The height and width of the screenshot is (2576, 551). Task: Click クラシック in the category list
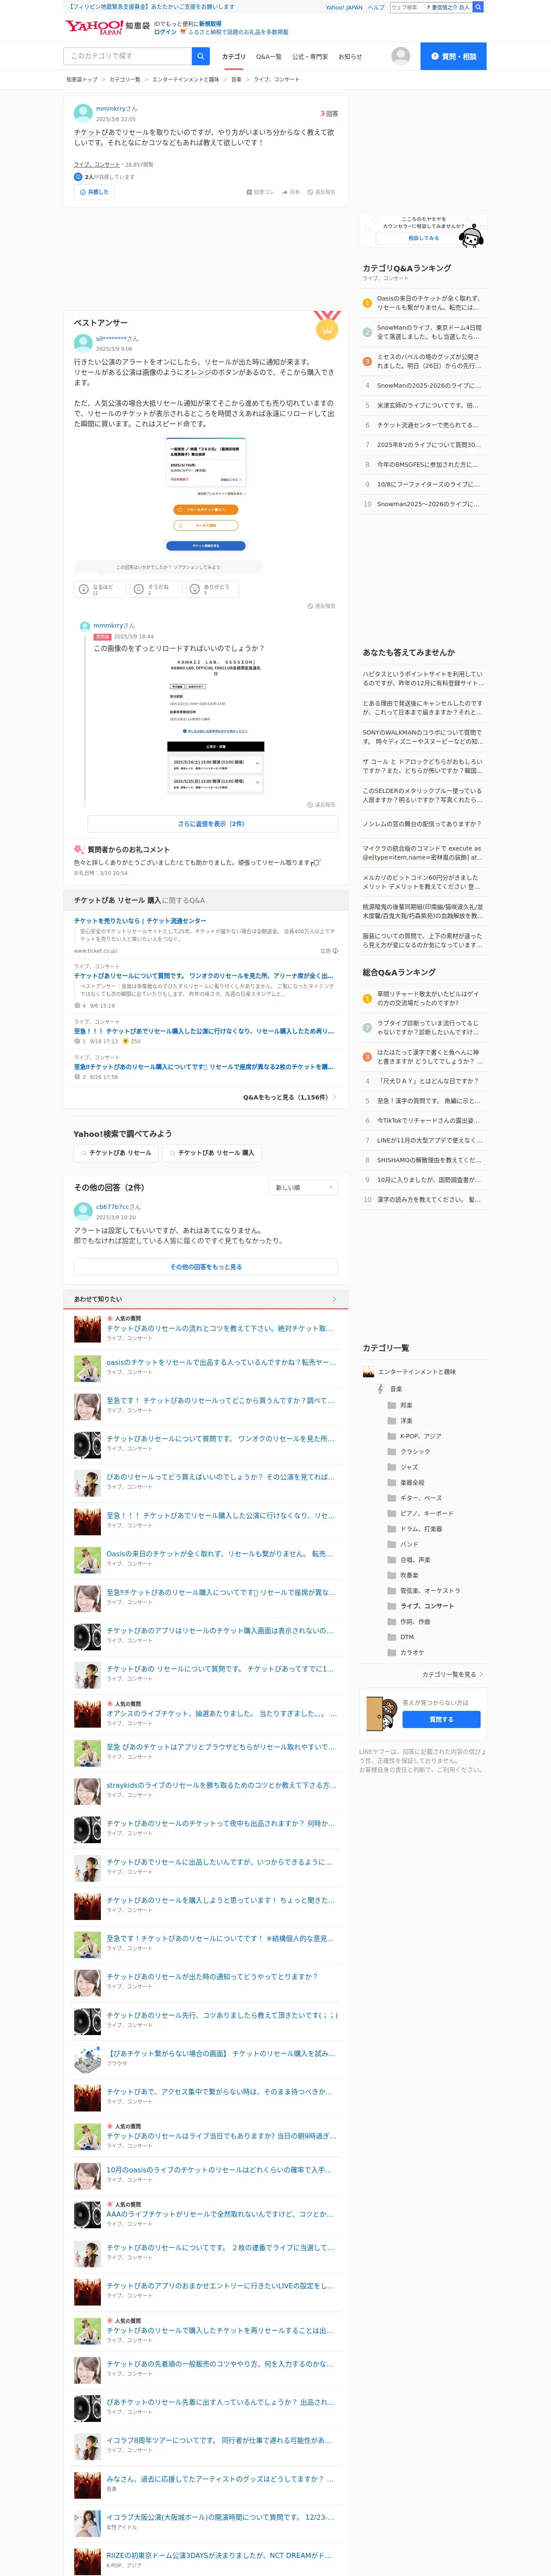[415, 1452]
